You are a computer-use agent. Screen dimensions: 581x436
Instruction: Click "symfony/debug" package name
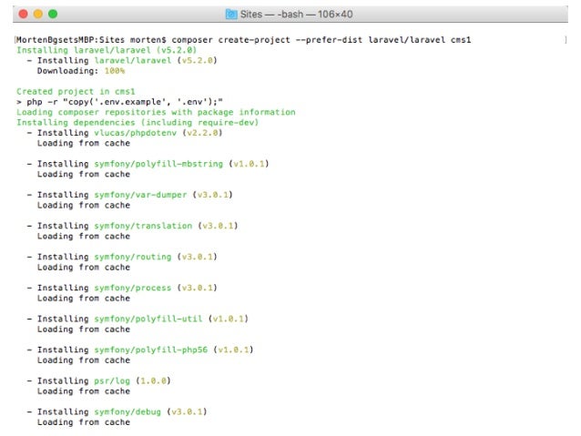click(127, 412)
